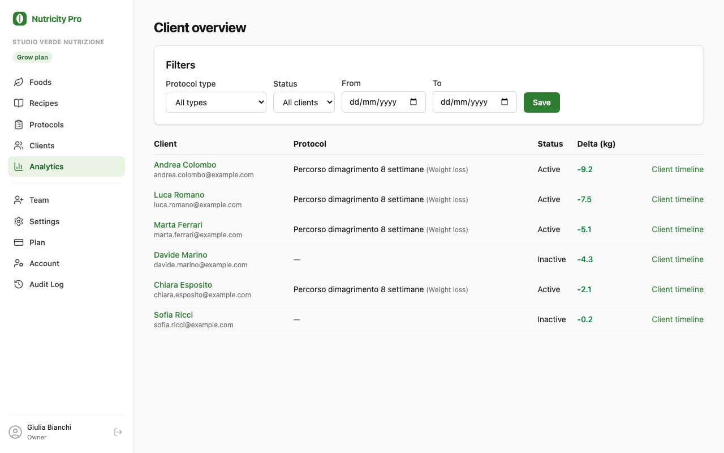
Task: Click the -9.2 delta value
Action: coord(585,169)
